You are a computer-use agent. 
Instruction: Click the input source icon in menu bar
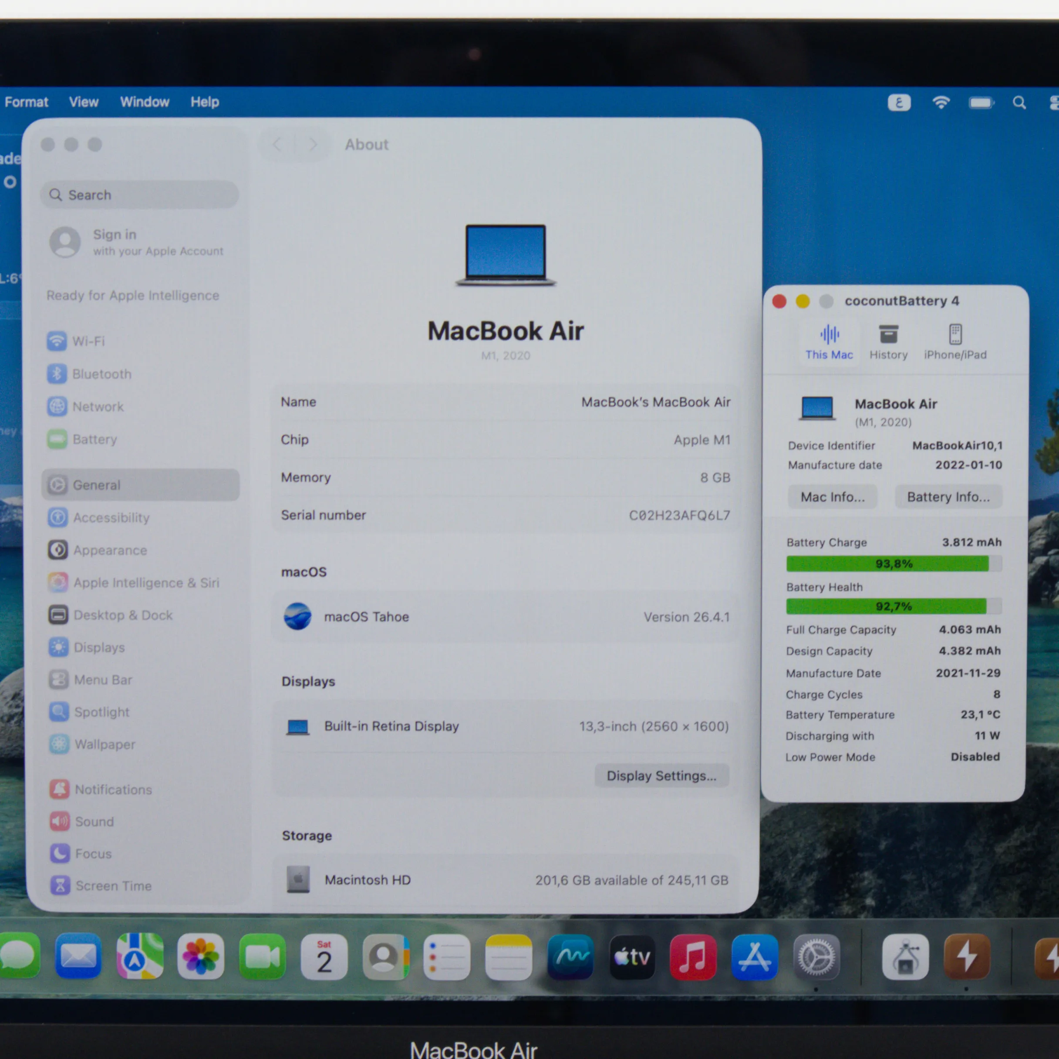899,102
